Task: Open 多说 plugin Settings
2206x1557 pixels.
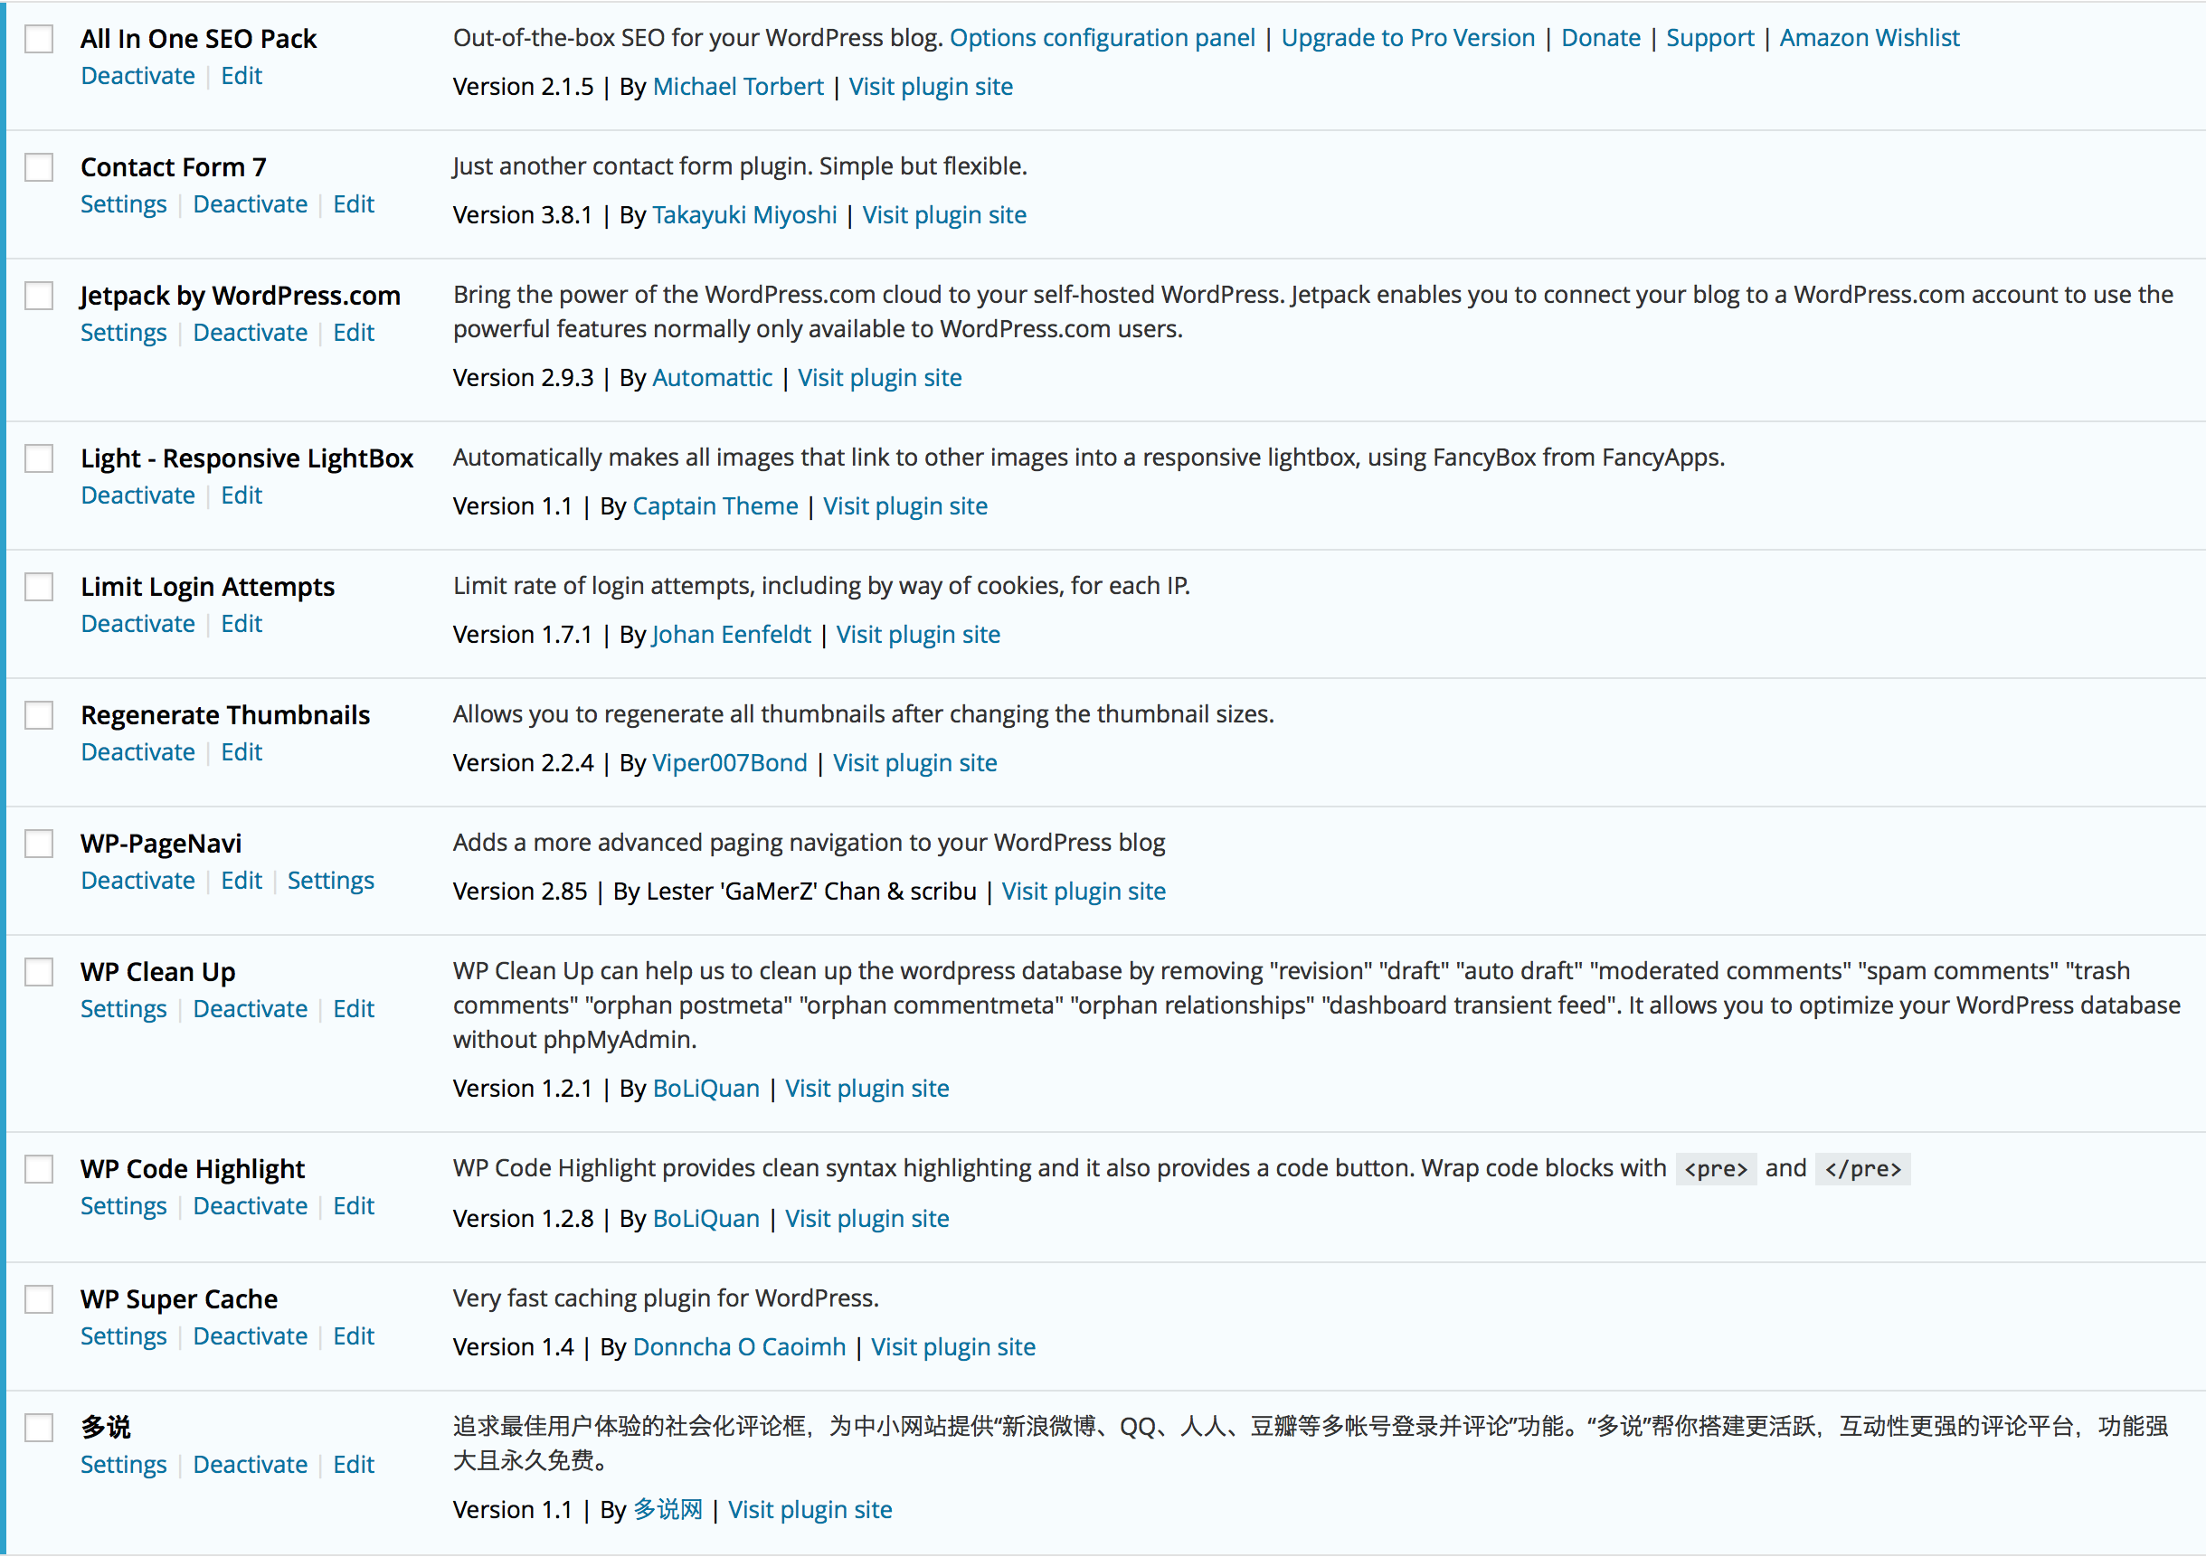Action: 123,1465
